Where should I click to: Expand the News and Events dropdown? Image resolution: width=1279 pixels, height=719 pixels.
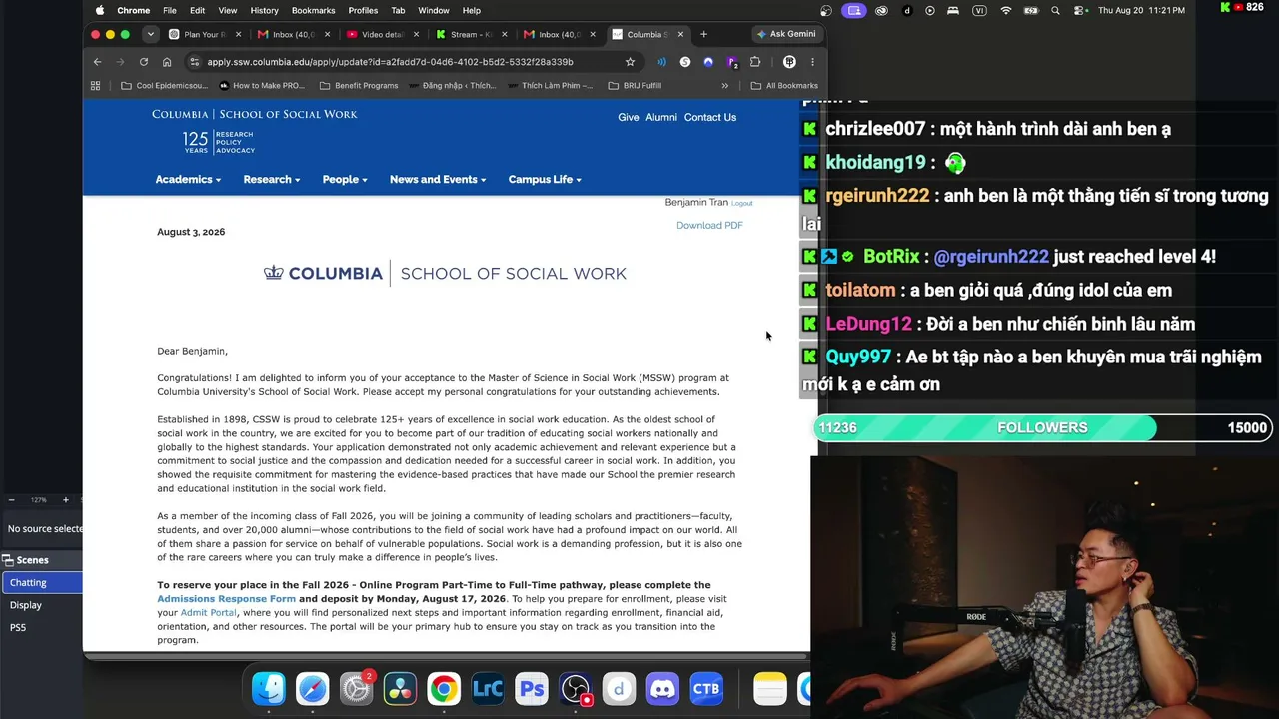coord(438,180)
